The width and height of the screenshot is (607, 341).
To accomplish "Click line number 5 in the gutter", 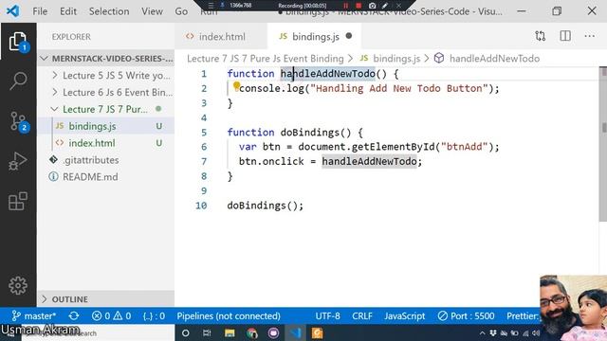I will [x=204, y=133].
